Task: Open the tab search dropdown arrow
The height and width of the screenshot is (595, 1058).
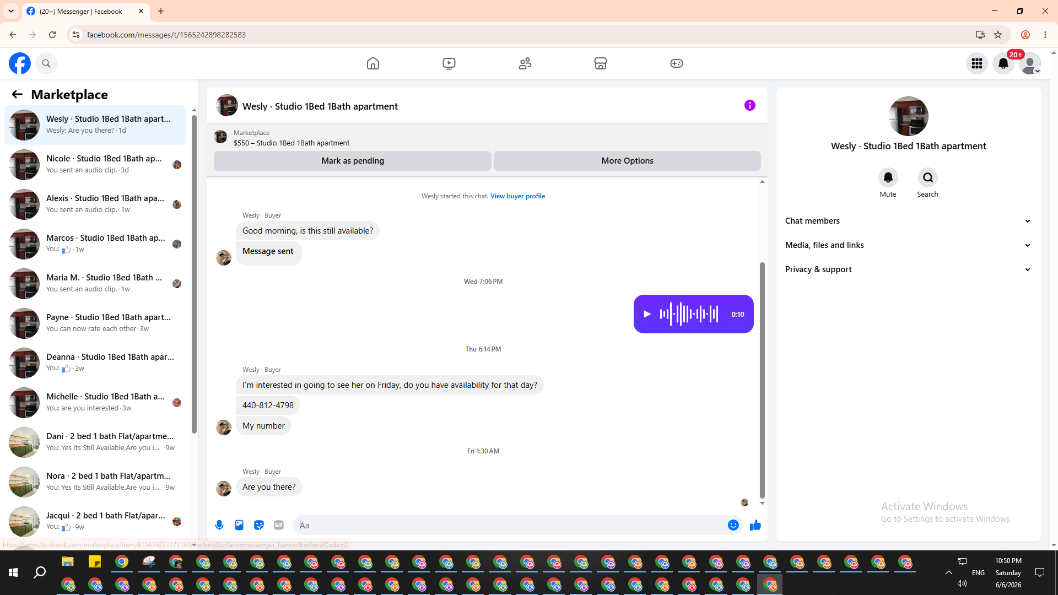Action: [11, 11]
